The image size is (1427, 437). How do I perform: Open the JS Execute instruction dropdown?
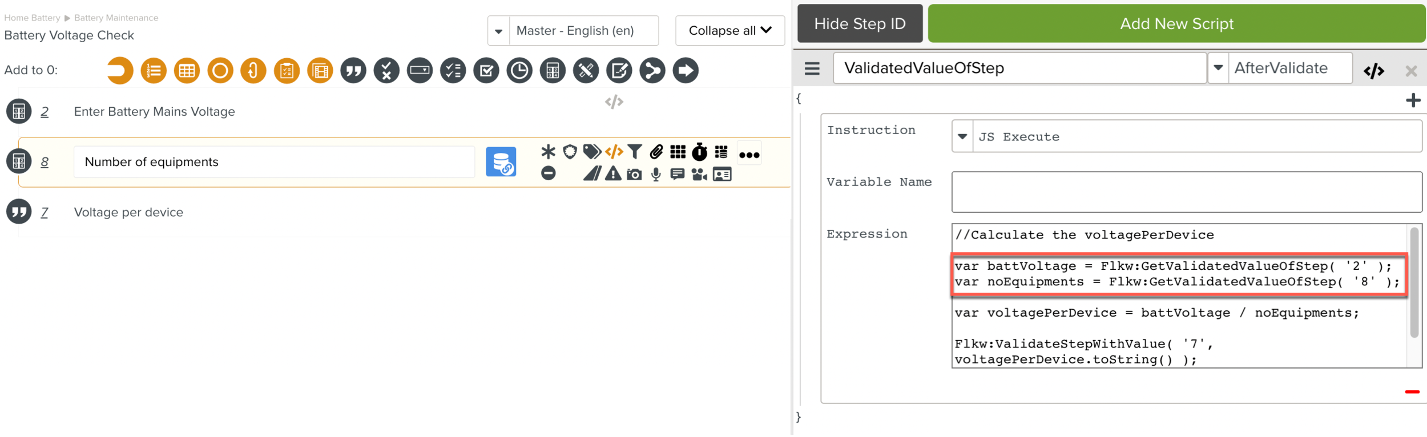(962, 137)
